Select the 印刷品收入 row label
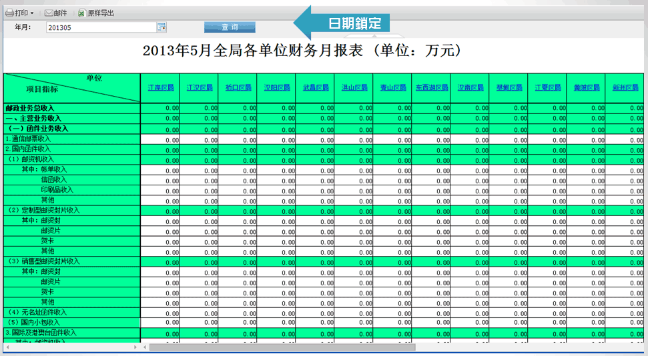 [x=57, y=189]
